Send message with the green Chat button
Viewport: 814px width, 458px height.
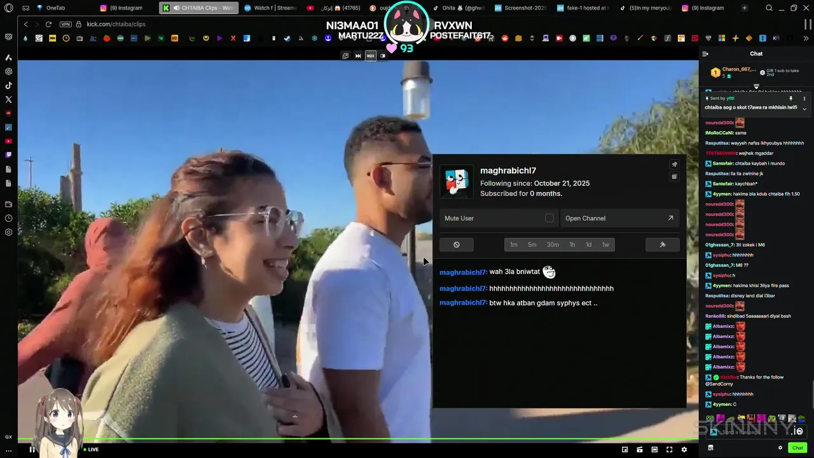(x=797, y=448)
